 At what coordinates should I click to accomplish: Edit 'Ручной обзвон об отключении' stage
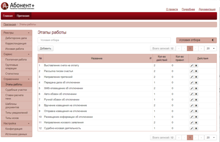click(192, 100)
